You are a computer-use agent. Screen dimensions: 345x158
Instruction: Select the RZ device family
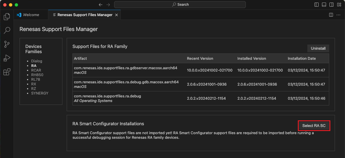[34, 88]
